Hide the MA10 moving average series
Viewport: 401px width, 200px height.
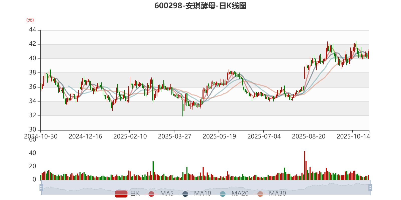click(x=195, y=193)
